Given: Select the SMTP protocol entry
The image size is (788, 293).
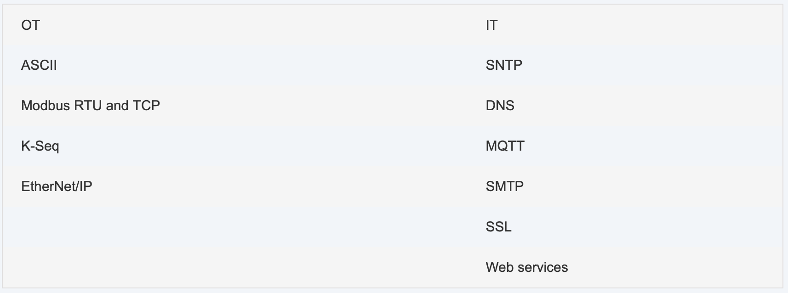Looking at the screenshot, I should pyautogui.click(x=505, y=186).
